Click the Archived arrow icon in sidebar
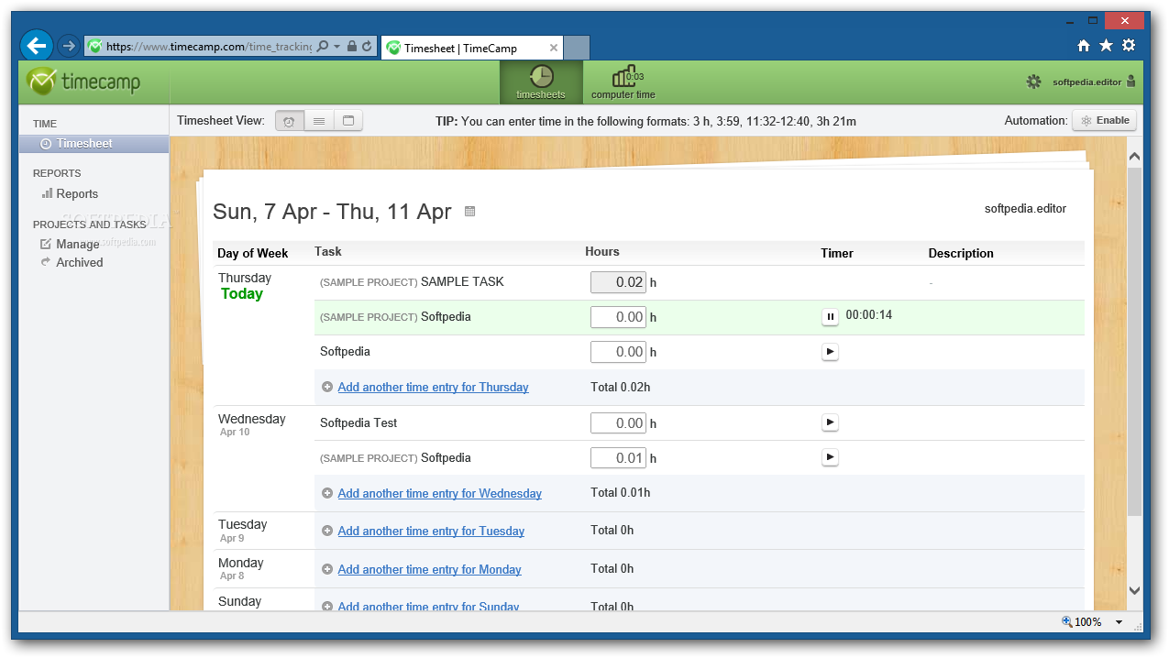The image size is (1169, 658). coord(47,262)
